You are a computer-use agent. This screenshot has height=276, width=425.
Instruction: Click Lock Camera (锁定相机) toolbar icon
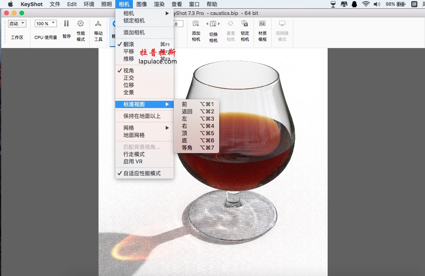245,24
